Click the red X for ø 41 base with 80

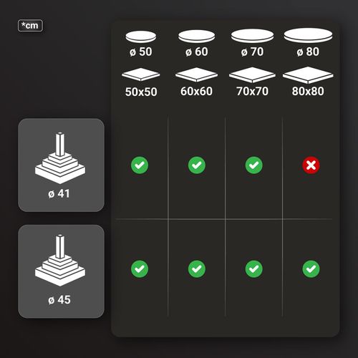click(311, 165)
